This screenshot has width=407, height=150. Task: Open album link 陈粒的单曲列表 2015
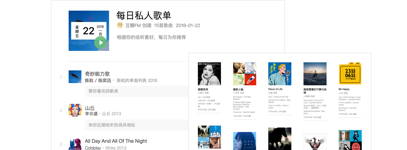point(137,81)
